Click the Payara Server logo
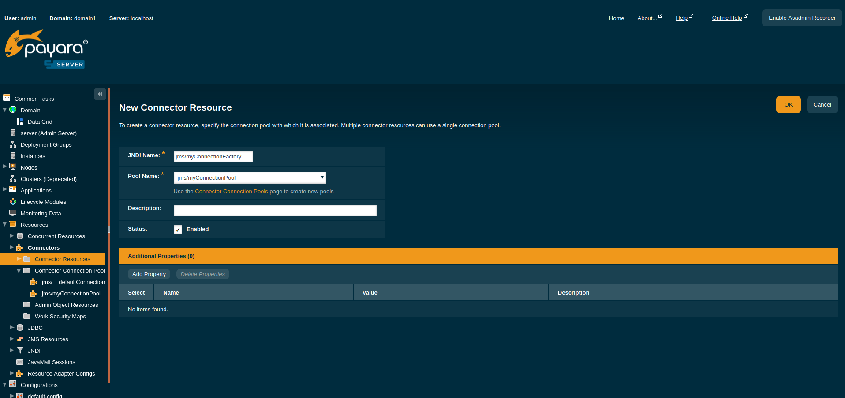This screenshot has height=398, width=845. click(x=46, y=49)
